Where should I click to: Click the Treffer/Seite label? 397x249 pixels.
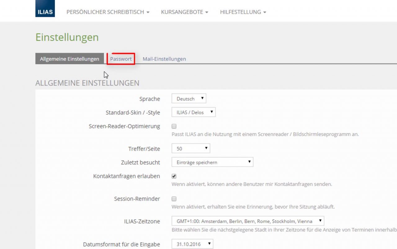coord(144,149)
